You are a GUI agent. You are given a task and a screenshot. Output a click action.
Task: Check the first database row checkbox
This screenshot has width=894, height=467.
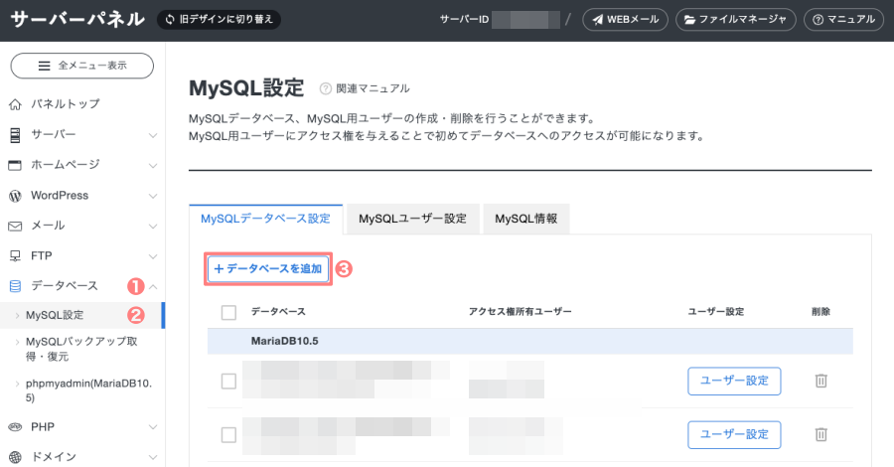pos(228,381)
